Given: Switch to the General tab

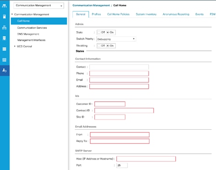Looking at the screenshot, I should (81, 14).
